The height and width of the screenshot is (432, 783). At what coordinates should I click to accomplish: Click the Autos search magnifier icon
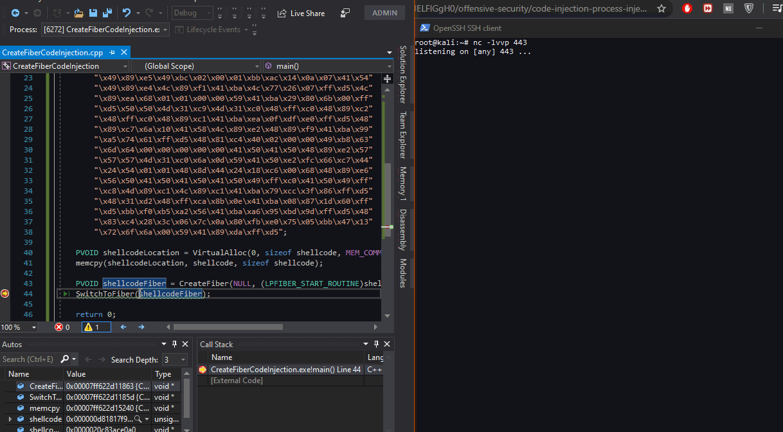point(64,359)
